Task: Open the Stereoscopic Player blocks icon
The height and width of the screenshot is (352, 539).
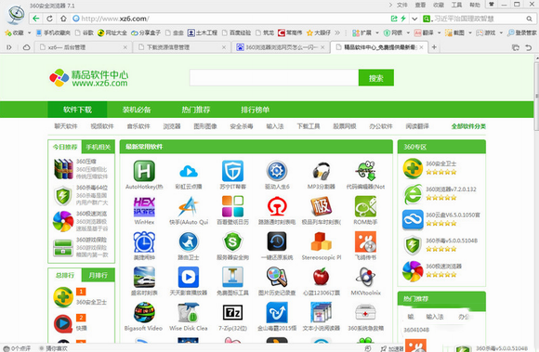Action: click(321, 241)
